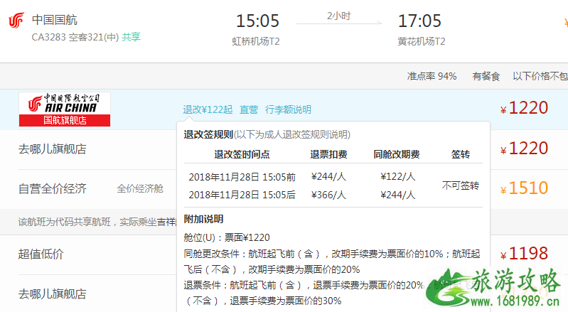Click the 退改签规则 popup heading
Image resolution: width=568 pixels, height=312 pixels.
coord(208,134)
